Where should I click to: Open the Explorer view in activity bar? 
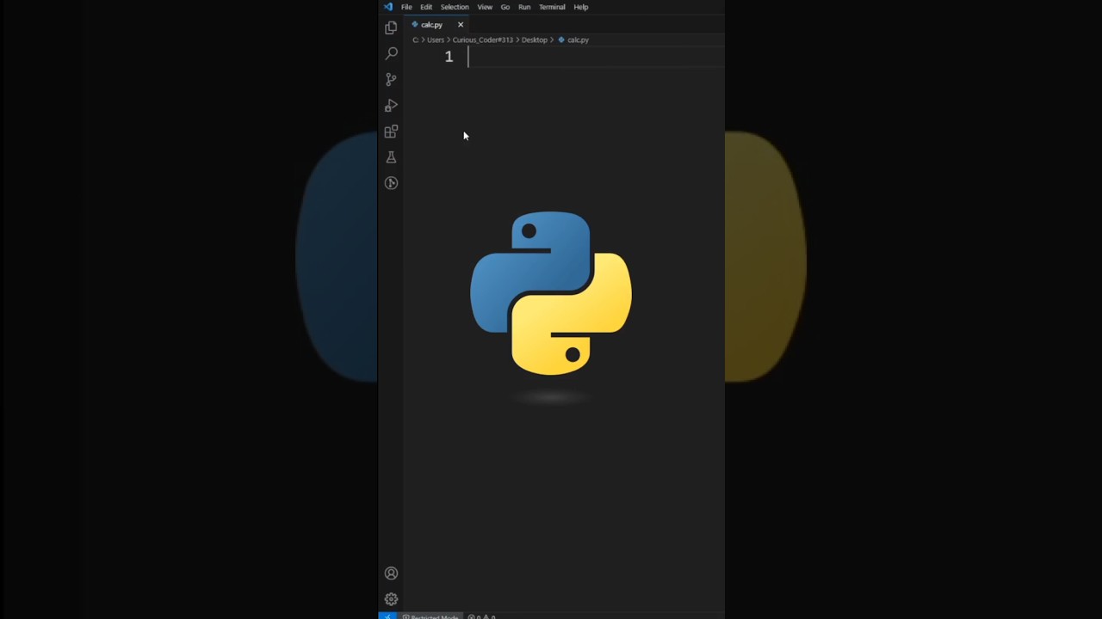pos(391,28)
